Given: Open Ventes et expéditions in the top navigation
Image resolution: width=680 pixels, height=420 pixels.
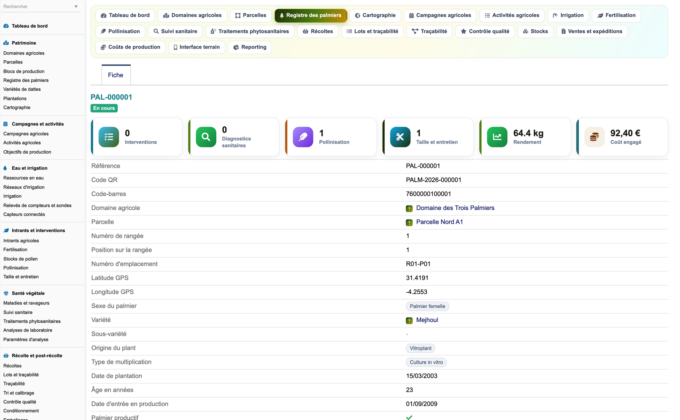Looking at the screenshot, I should [x=592, y=31].
